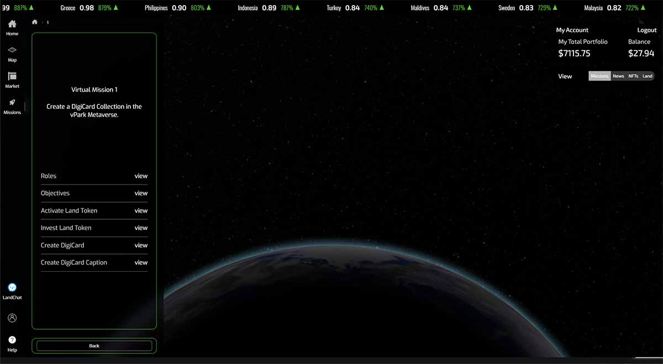View the Create DigiCard step
Viewport: 663px width, 364px height.
(141, 245)
